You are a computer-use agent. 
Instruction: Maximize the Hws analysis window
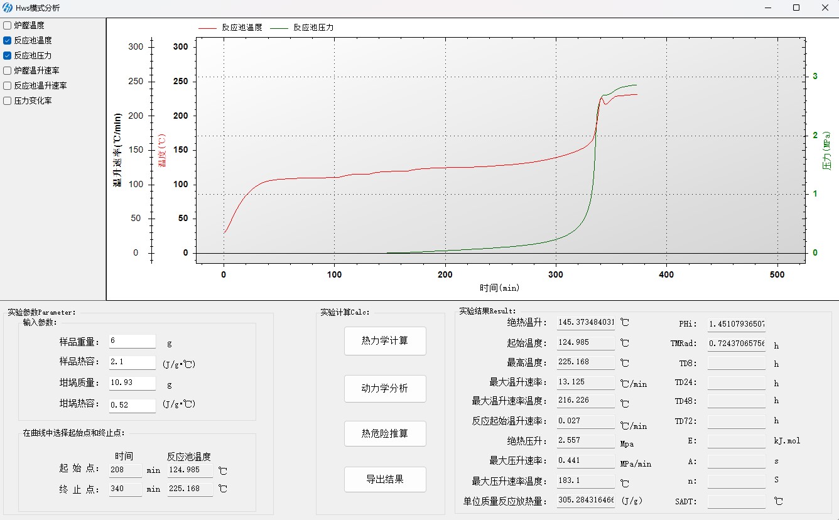tap(796, 8)
